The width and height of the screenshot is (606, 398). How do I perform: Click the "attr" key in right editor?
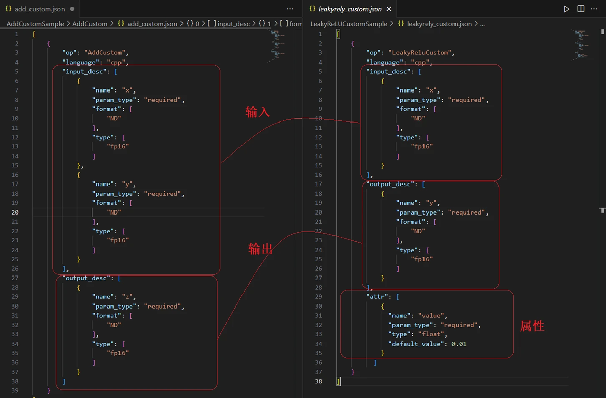[x=377, y=297]
